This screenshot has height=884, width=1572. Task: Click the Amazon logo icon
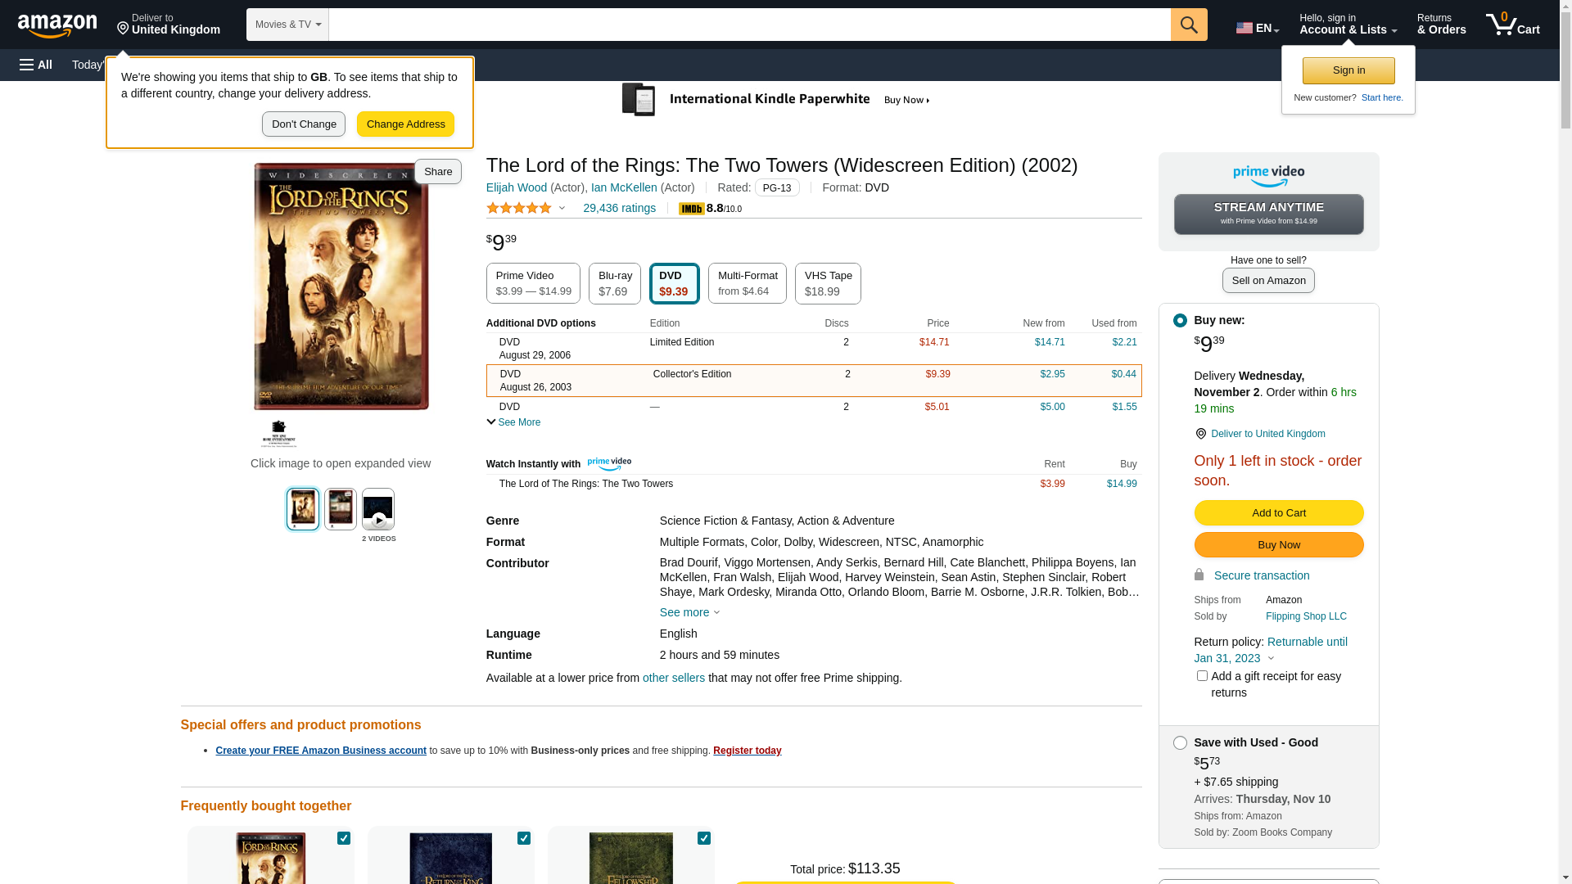57,25
